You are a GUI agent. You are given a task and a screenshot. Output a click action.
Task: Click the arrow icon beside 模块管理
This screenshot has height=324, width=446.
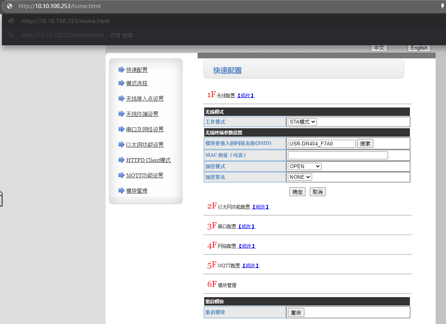click(x=122, y=190)
